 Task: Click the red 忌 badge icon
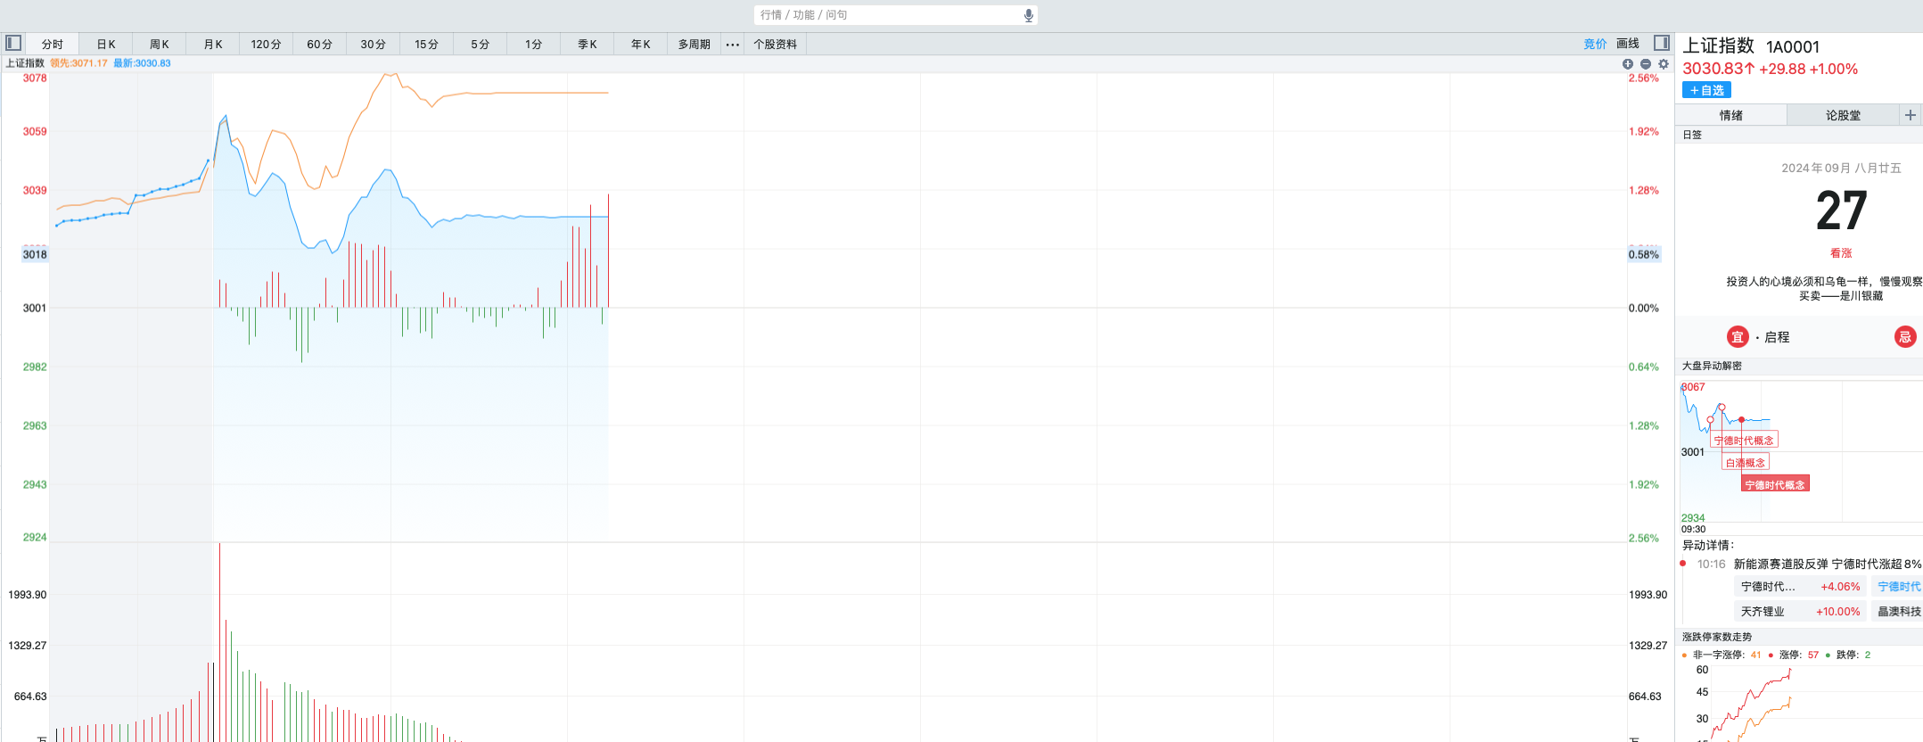pos(1904,336)
